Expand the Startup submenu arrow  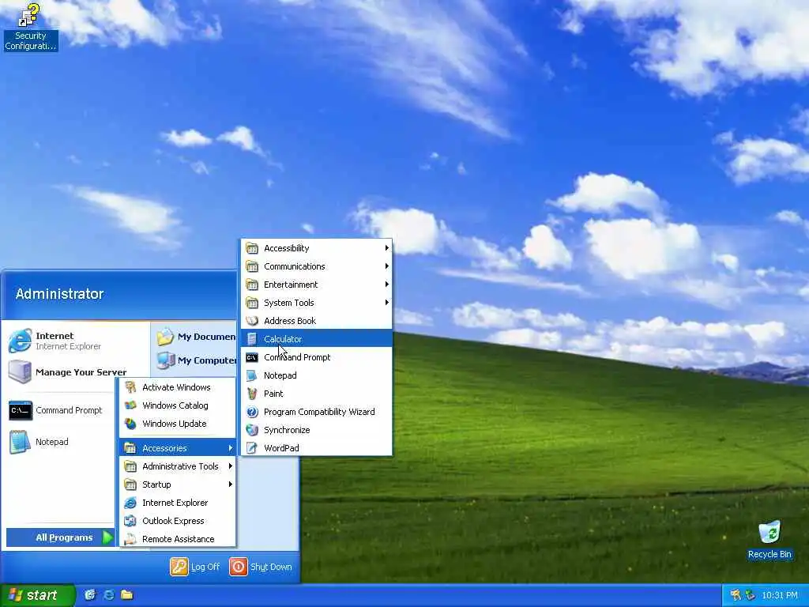230,484
